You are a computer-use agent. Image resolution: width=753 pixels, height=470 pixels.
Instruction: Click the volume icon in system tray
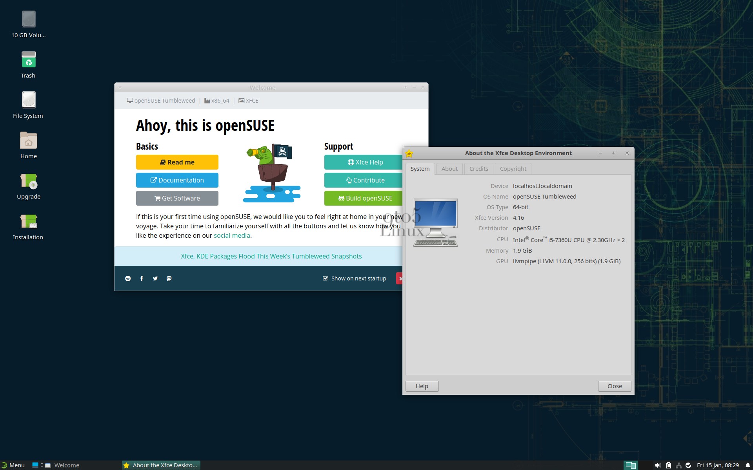click(658, 465)
